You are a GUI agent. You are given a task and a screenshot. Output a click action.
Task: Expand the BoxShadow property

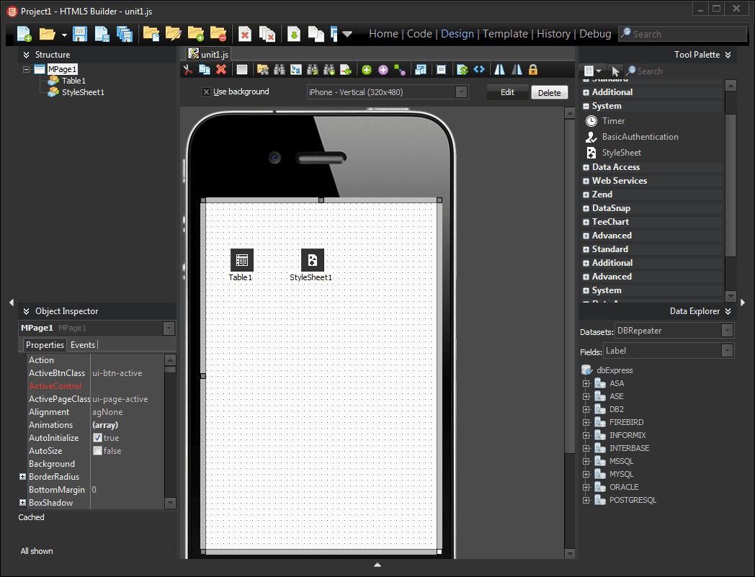coord(22,502)
